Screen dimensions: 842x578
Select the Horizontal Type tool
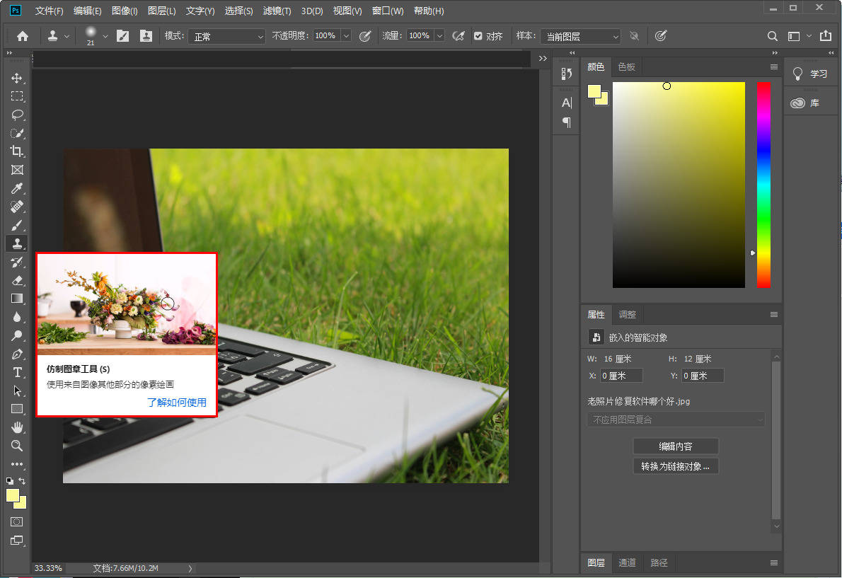[x=17, y=372]
